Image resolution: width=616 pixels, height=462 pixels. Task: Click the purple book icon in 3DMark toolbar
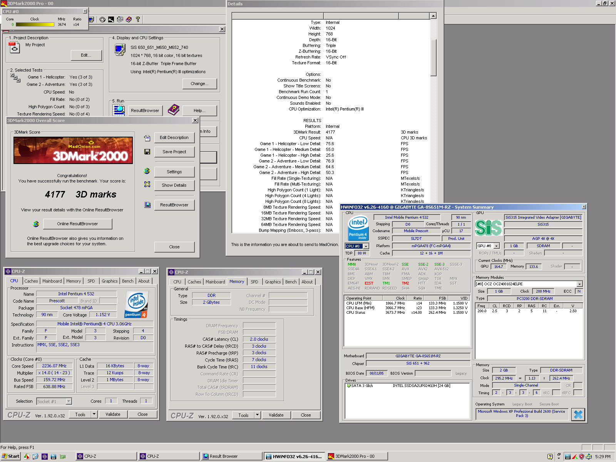click(129, 19)
